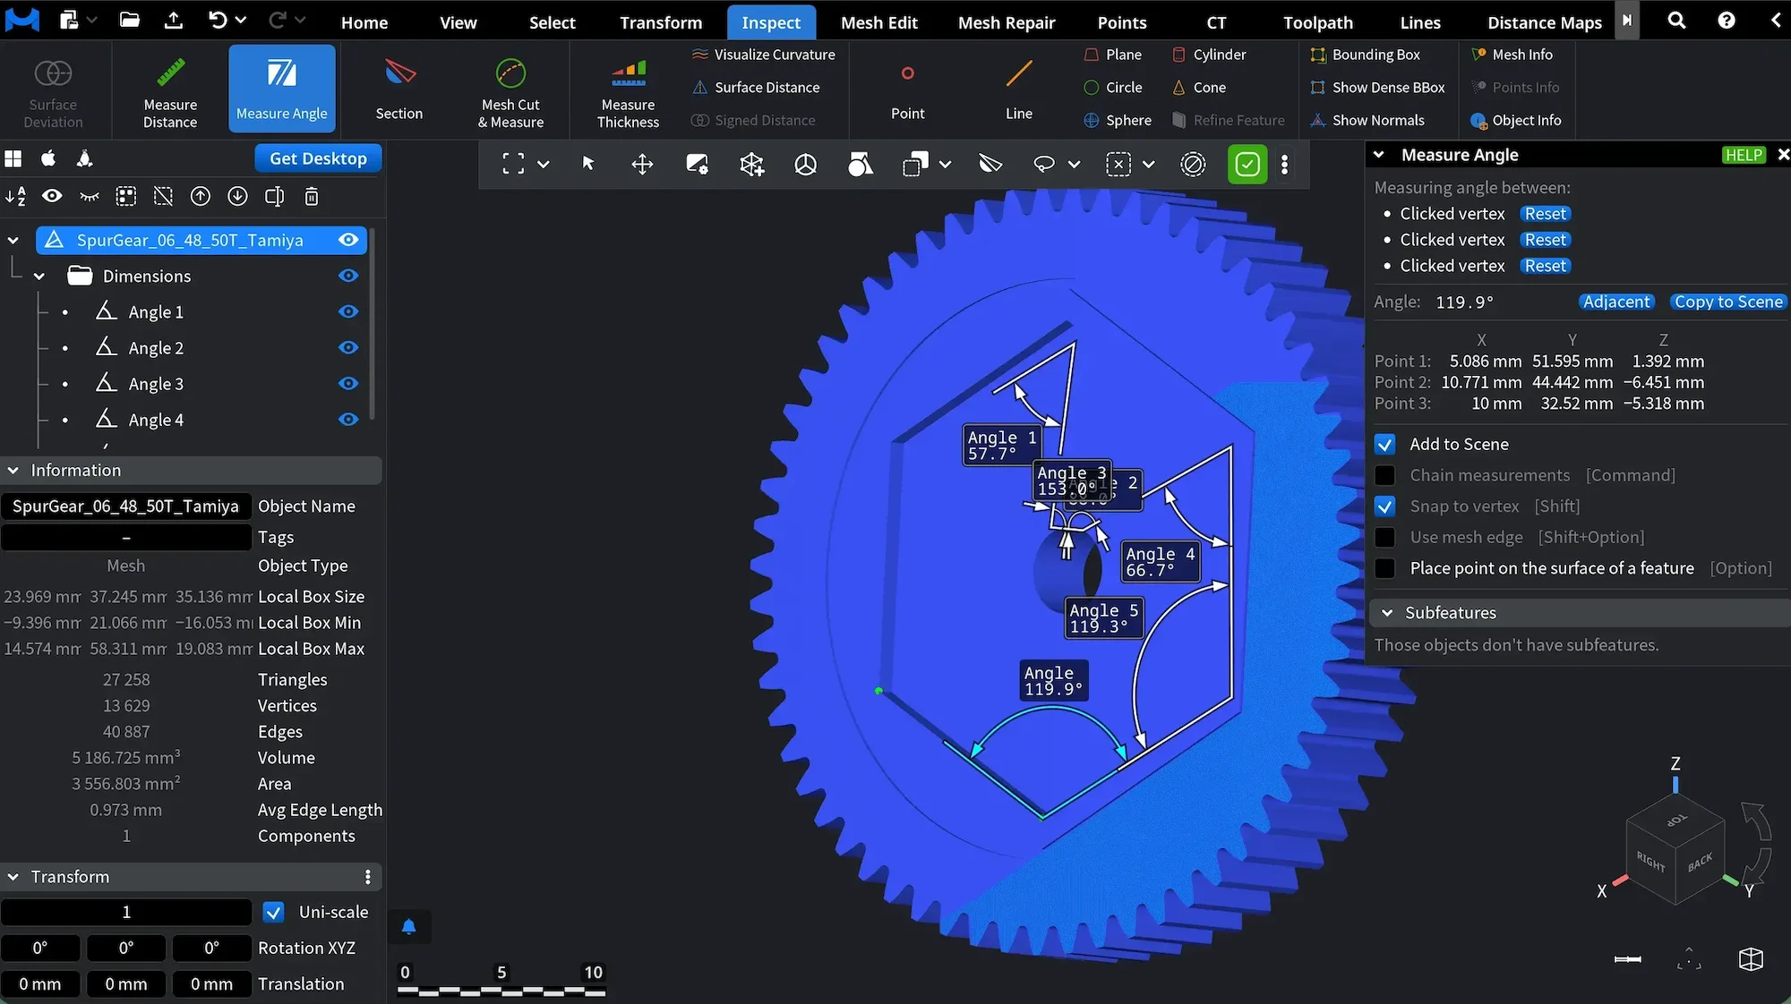Collapse the Dimensions folder
The height and width of the screenshot is (1004, 1791).
click(39, 277)
